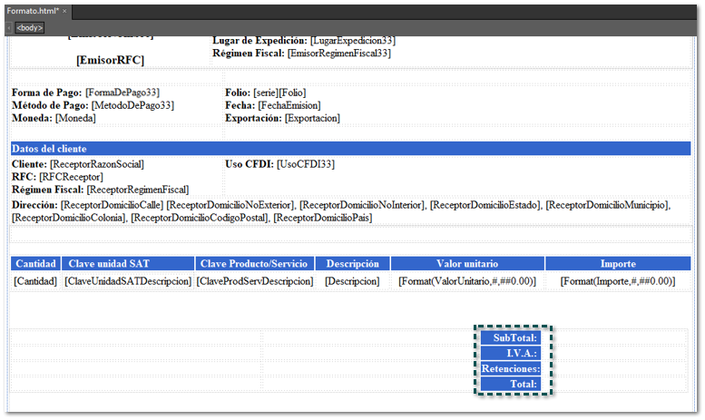Image resolution: width=705 pixels, height=420 pixels.
Task: Select the Descripción column header
Action: pyautogui.click(x=352, y=263)
